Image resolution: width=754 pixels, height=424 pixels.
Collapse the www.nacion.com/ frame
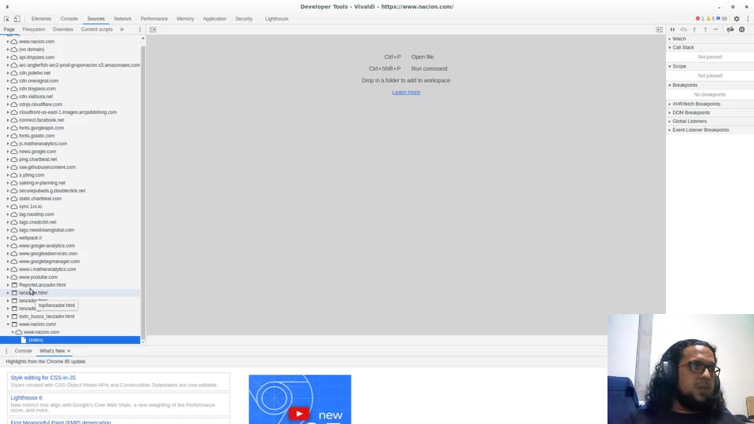click(8, 324)
